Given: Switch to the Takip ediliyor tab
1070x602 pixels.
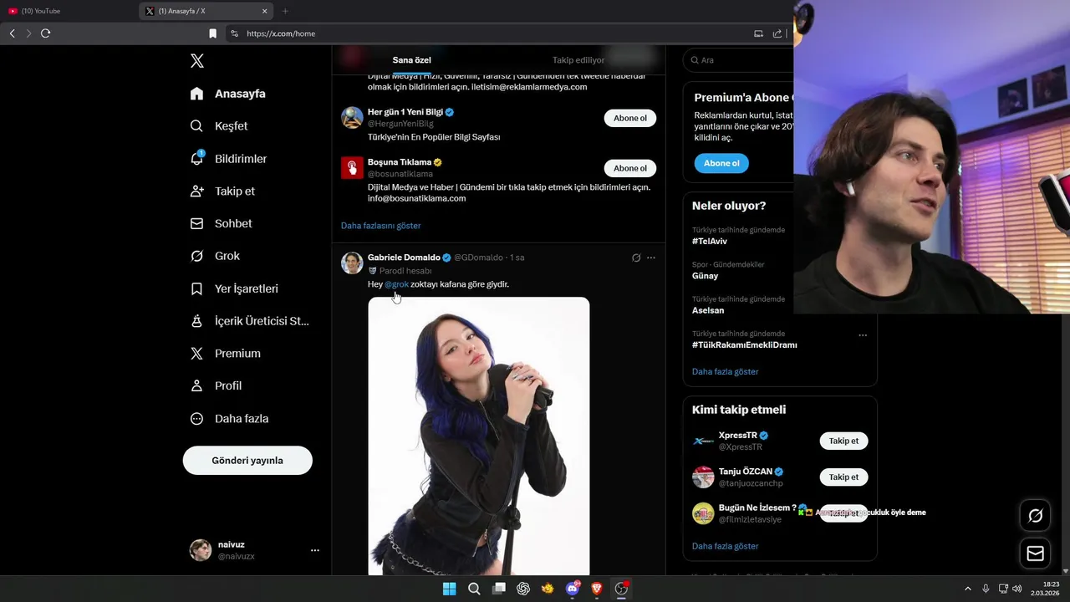Looking at the screenshot, I should (x=578, y=60).
